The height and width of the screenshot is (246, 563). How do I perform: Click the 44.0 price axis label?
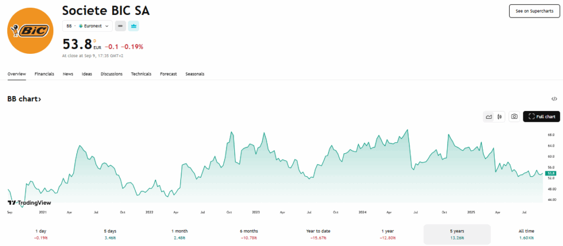click(x=551, y=199)
